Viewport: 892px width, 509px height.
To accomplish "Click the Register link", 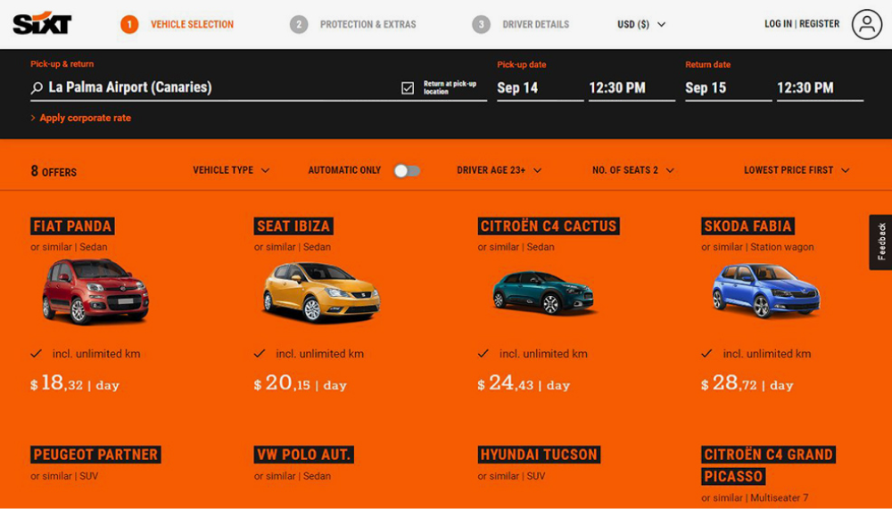I will point(819,24).
